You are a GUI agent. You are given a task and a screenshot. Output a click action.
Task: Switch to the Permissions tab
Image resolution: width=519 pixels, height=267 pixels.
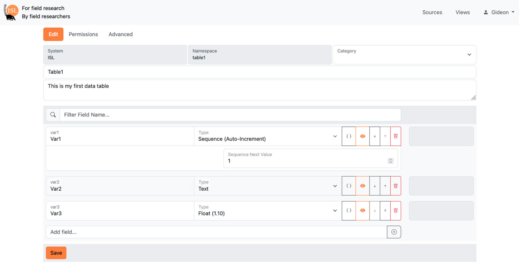coord(83,34)
